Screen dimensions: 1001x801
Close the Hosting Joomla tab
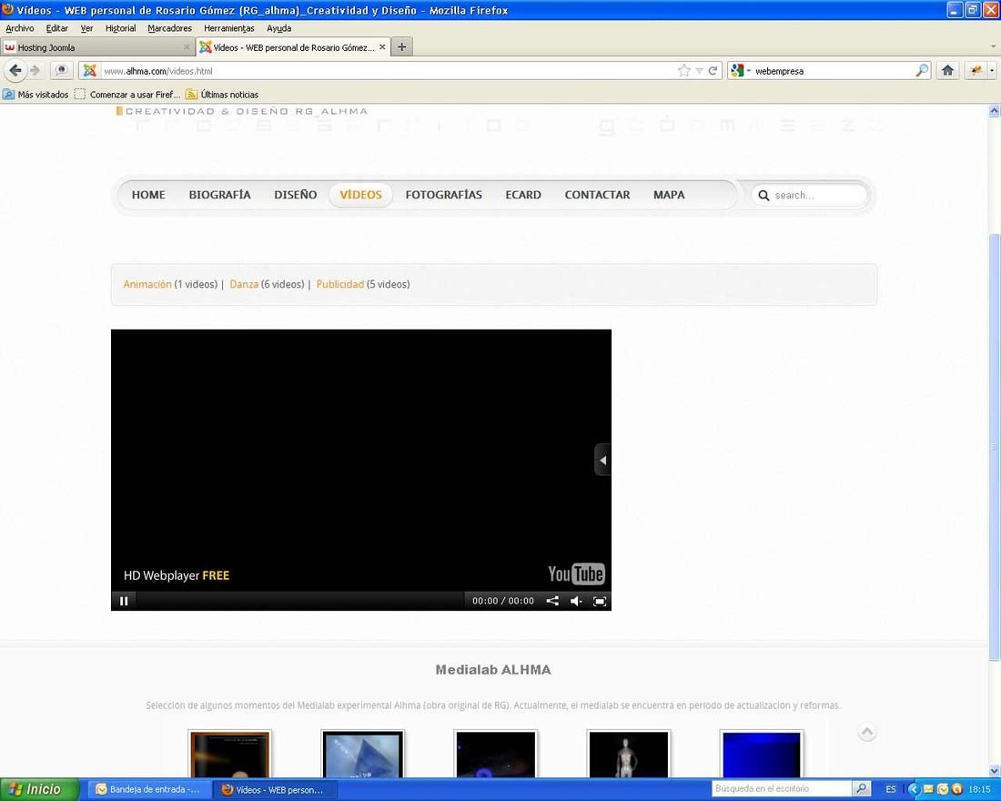point(187,47)
